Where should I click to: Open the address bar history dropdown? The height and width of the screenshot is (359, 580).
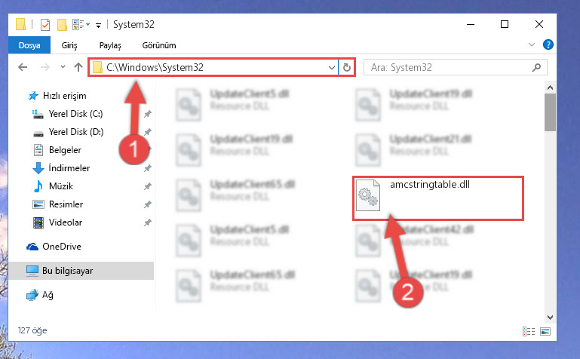click(331, 67)
